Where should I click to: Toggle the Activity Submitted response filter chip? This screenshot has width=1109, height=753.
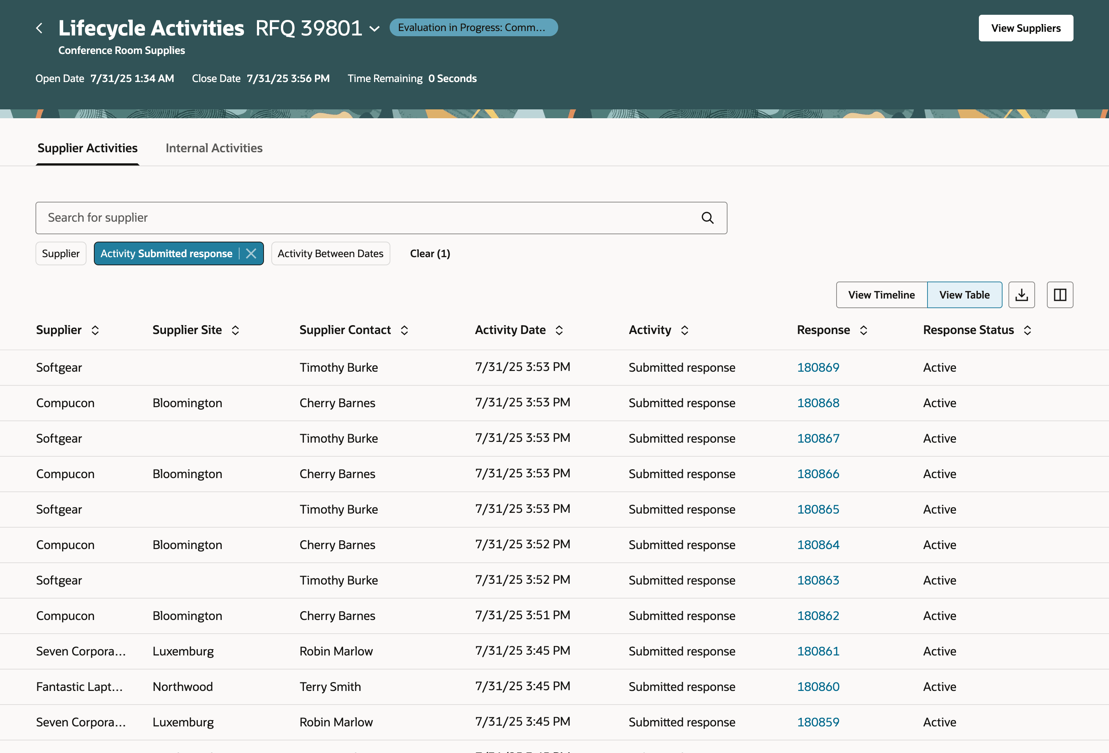tap(166, 254)
